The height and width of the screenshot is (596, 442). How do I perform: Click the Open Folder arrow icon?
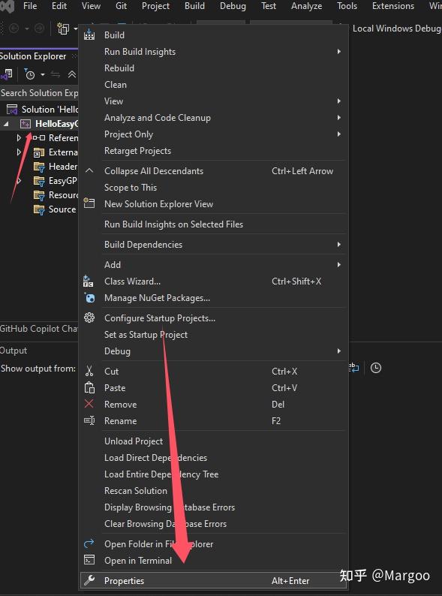(89, 543)
